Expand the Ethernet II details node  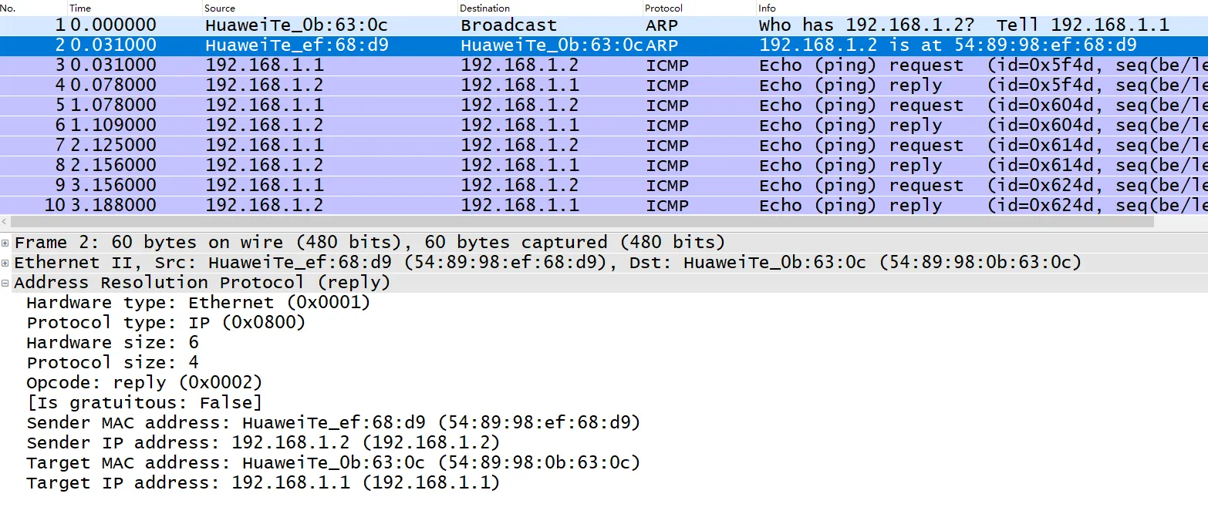[x=5, y=263]
